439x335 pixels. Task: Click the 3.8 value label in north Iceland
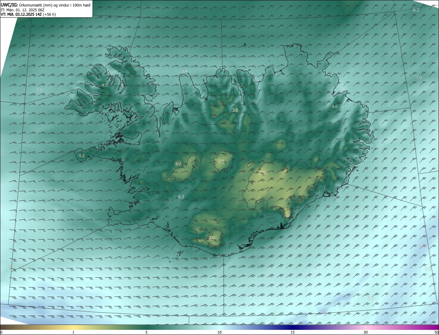[x=235, y=110]
